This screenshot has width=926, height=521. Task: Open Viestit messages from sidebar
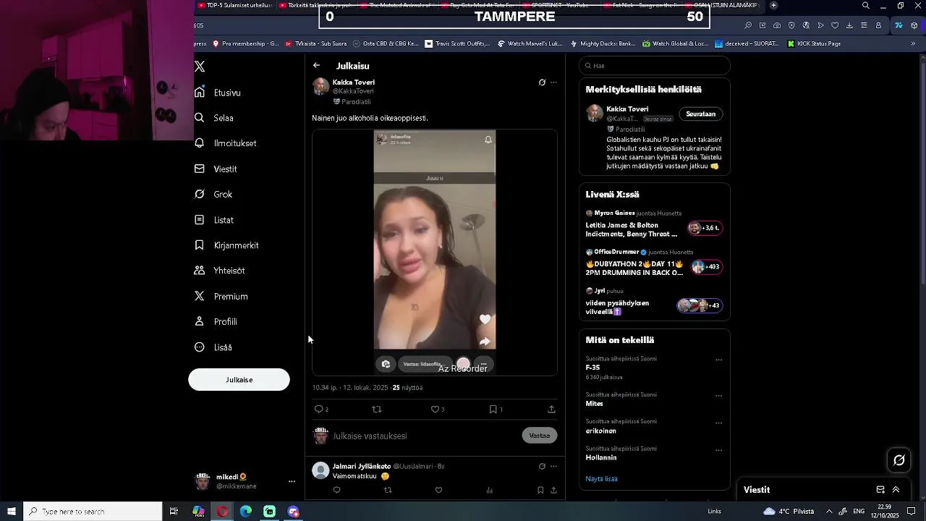point(216,169)
